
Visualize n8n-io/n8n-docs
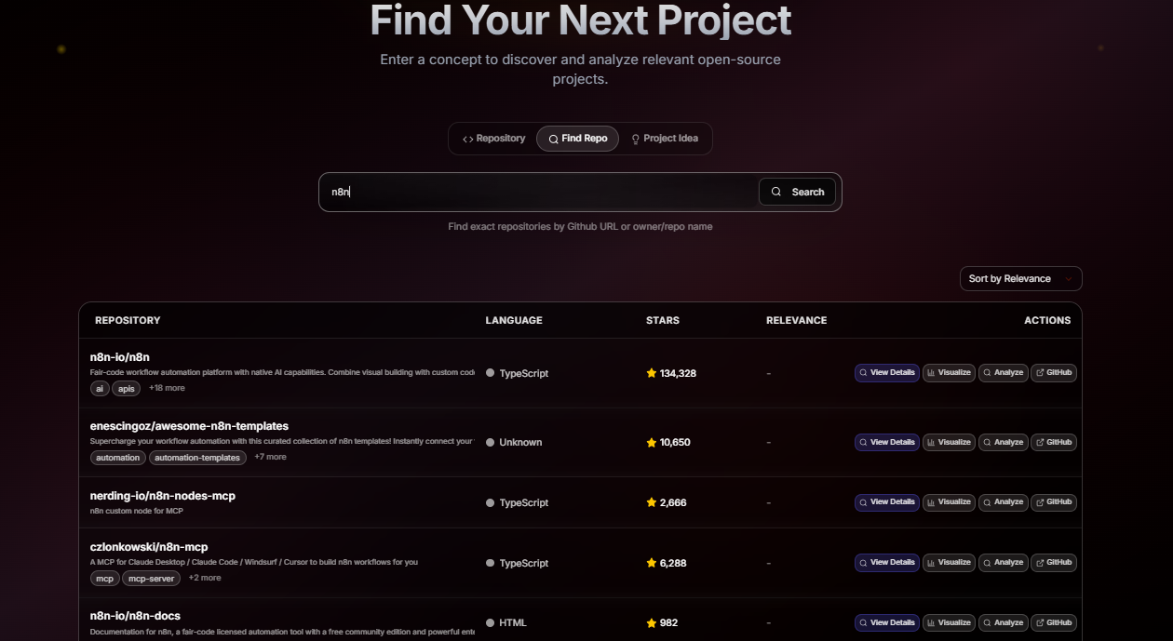949,622
